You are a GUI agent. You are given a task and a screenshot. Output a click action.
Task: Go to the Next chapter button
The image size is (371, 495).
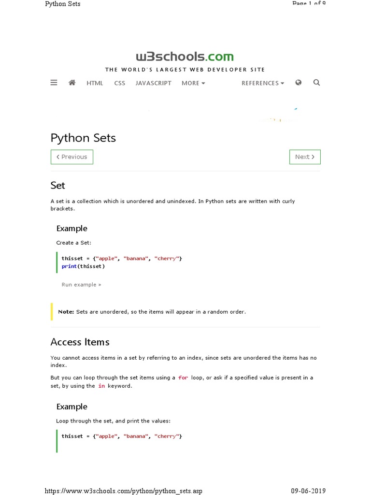305,157
